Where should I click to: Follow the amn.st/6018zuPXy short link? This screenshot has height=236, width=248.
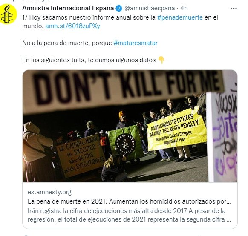tap(72, 26)
